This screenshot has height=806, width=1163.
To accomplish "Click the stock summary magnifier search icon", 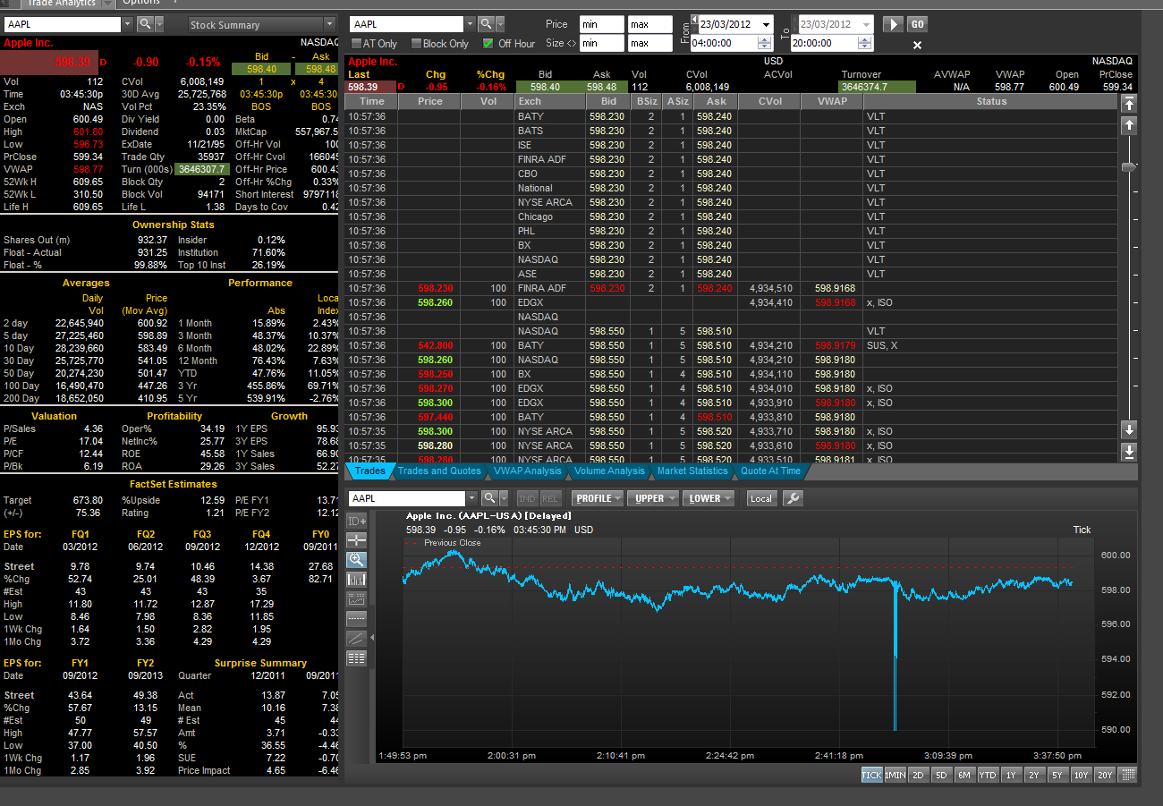I will pyautogui.click(x=145, y=24).
